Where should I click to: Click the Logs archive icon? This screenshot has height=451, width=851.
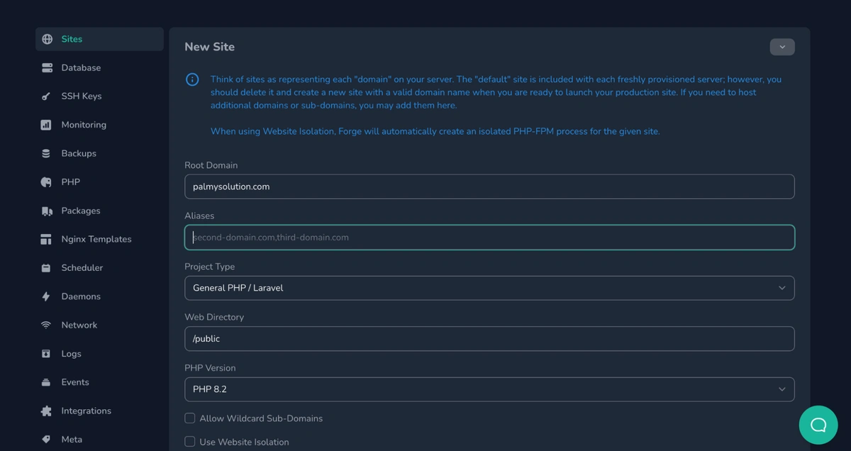[46, 354]
